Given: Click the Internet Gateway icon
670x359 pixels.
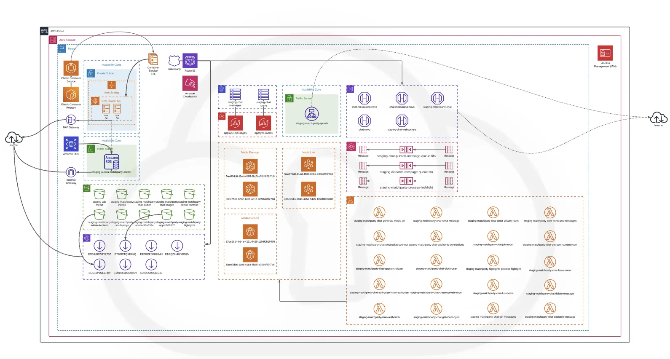Looking at the screenshot, I should click(71, 172).
